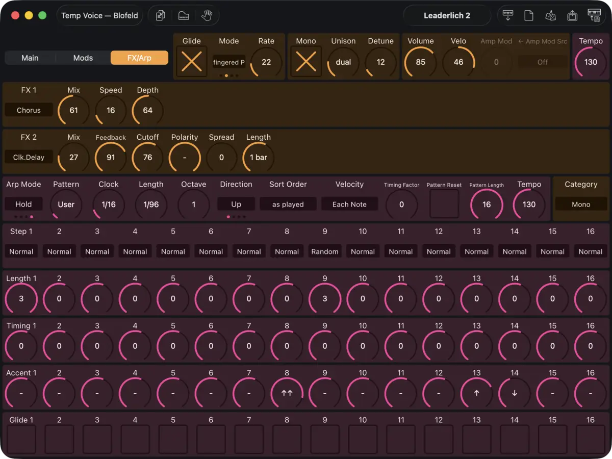
Task: Click the Glide Rate knob showing 22
Action: (x=266, y=62)
